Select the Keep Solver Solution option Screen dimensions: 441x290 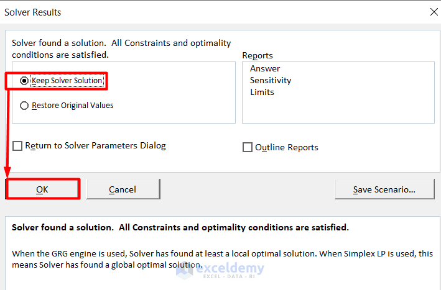(24, 81)
